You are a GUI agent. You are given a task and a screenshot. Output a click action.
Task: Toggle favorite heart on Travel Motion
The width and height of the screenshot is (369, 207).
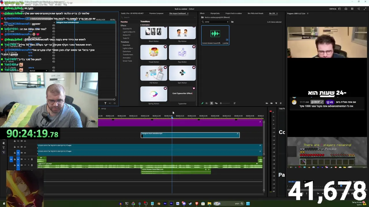pyautogui.click(x=165, y=47)
